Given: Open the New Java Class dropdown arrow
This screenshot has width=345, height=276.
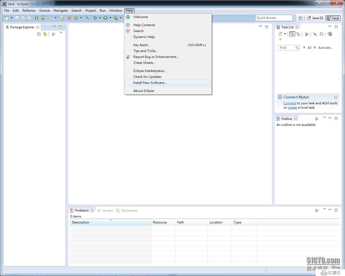Looking at the screenshot, I should pyautogui.click(x=81, y=18).
